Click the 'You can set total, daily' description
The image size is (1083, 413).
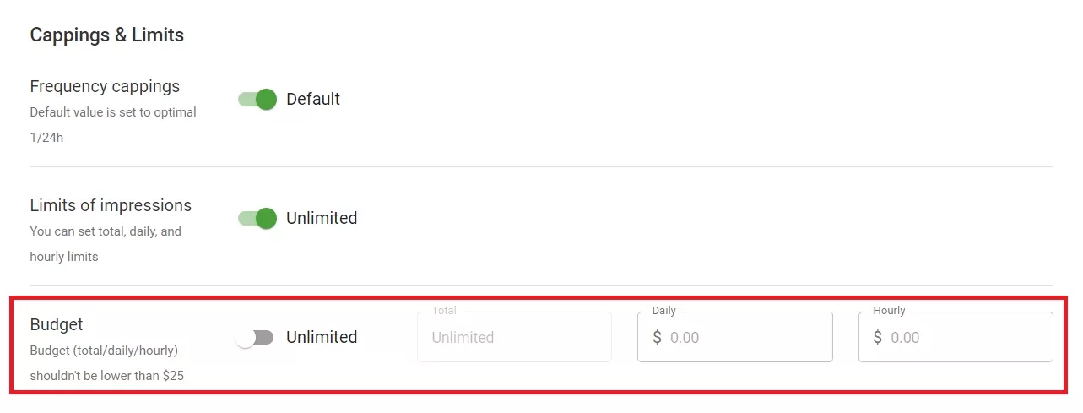pos(106,231)
